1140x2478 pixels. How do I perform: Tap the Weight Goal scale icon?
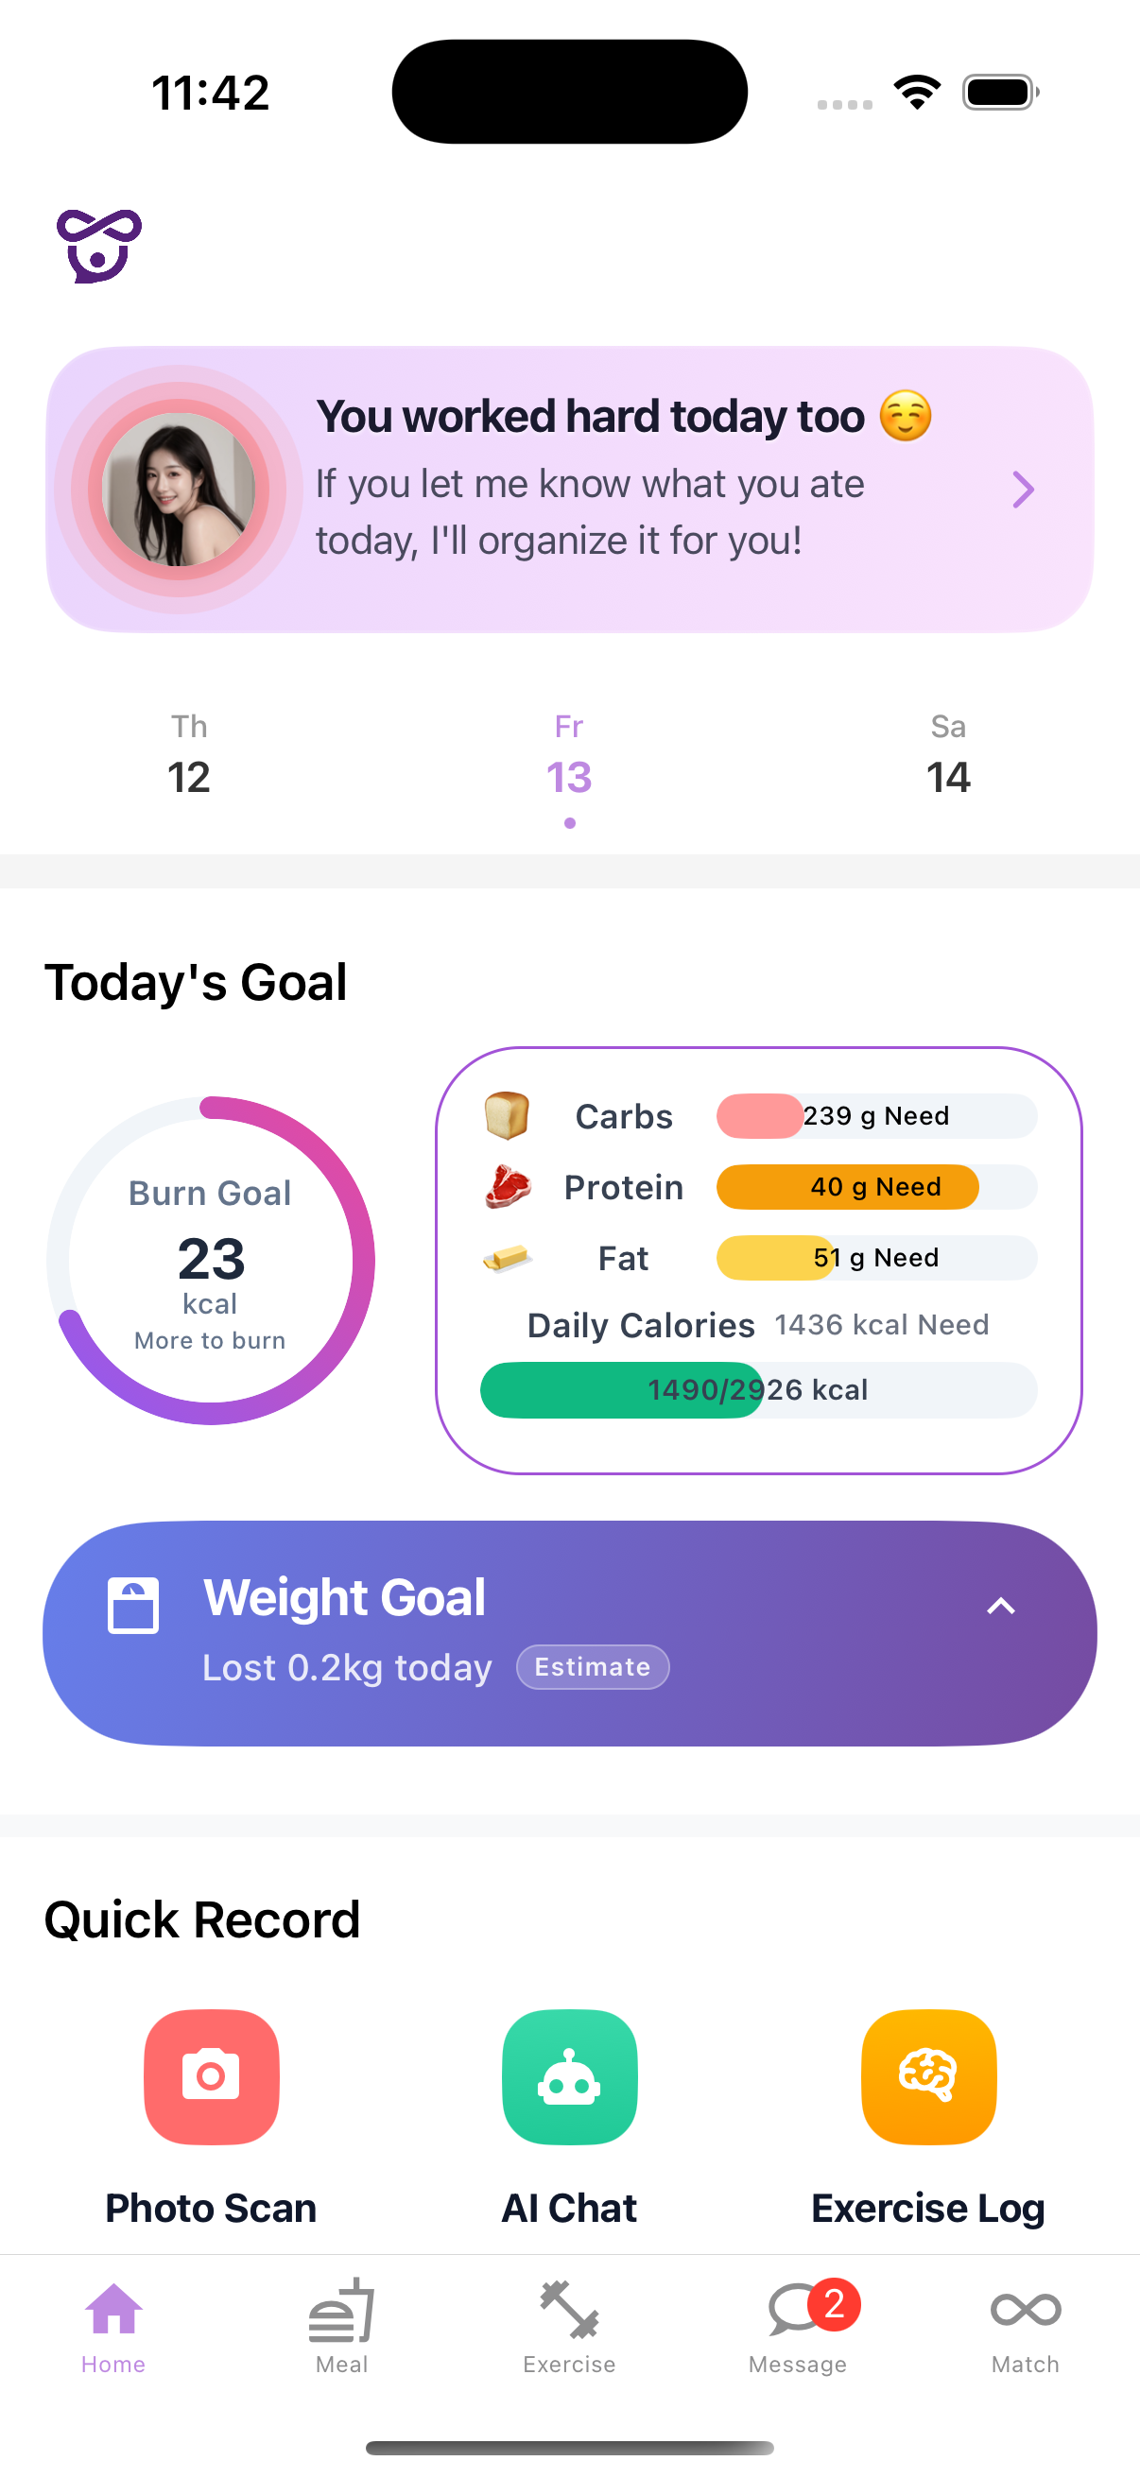tap(132, 1605)
